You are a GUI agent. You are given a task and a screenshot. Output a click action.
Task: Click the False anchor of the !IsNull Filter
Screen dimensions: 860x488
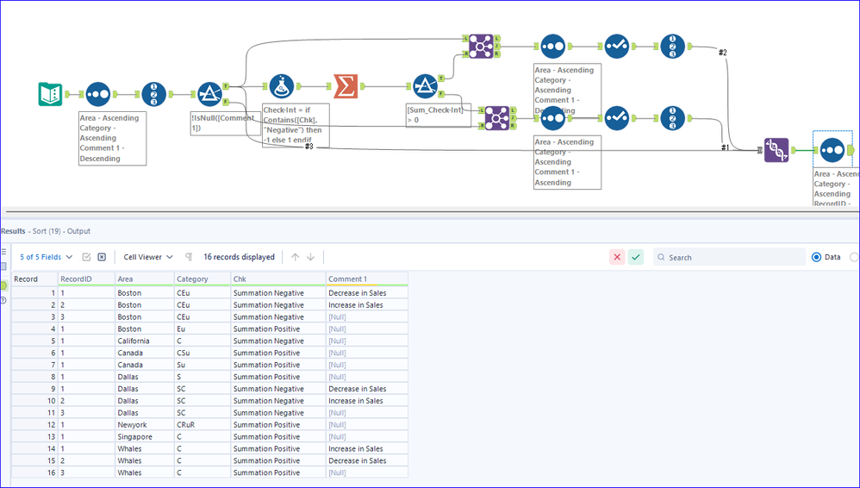pyautogui.click(x=226, y=102)
